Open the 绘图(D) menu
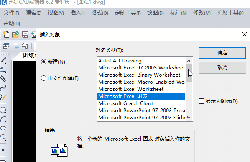 155,13
